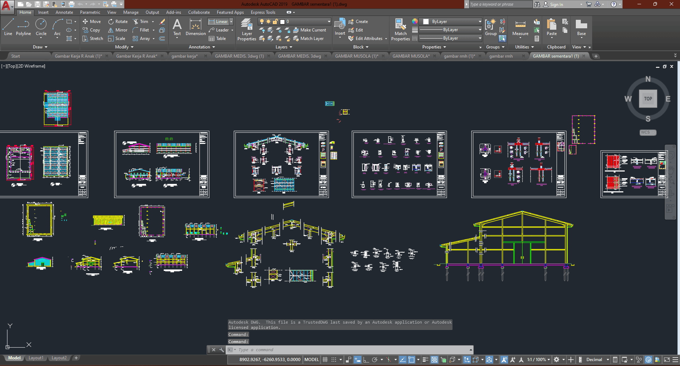Toggle lineweight display in status bar
Image resolution: width=680 pixels, height=366 pixels.
coord(426,360)
